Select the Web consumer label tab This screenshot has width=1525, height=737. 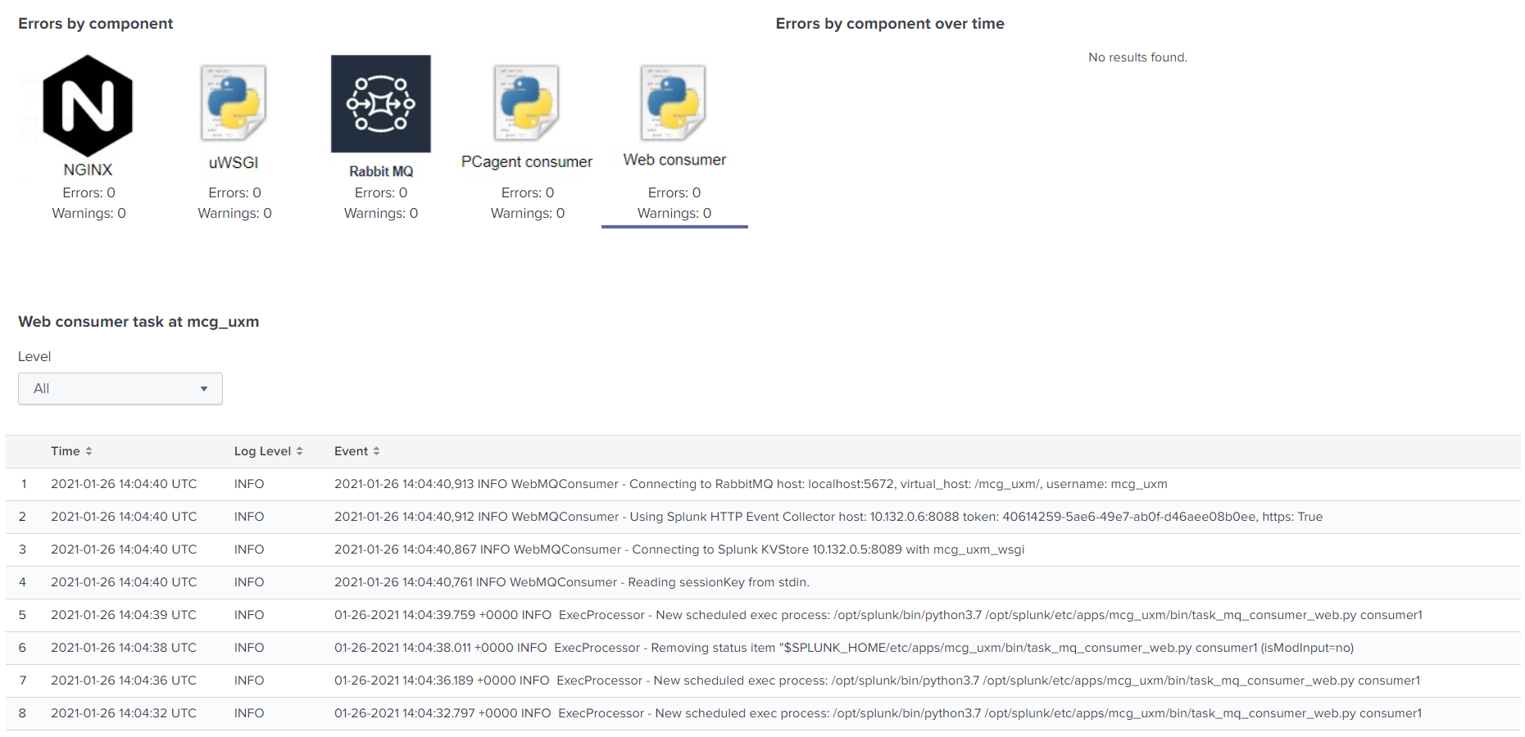pyautogui.click(x=674, y=161)
